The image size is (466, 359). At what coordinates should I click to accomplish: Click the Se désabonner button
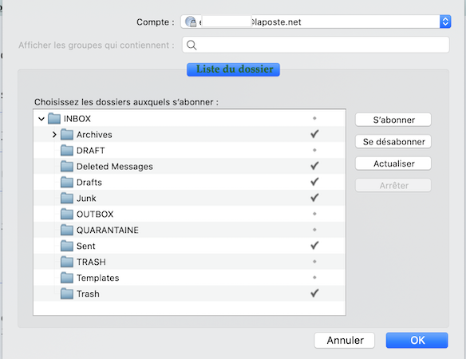point(393,142)
